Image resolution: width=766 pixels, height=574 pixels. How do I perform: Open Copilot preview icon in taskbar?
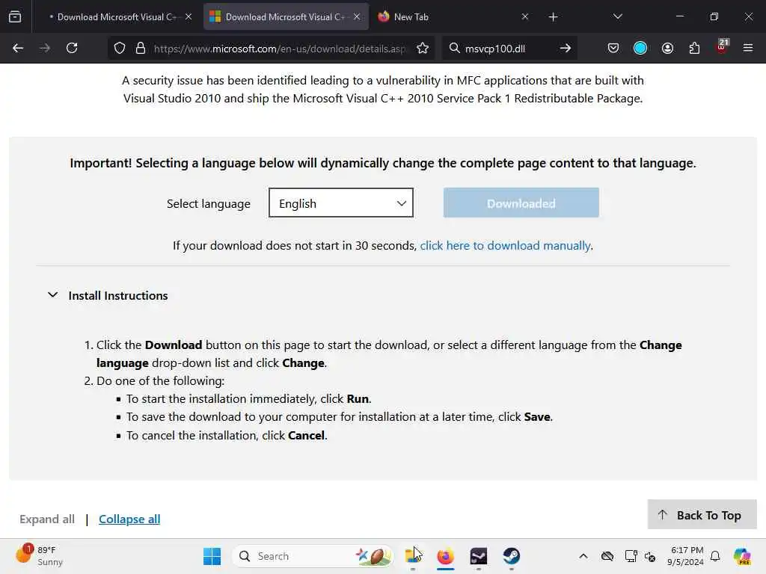[x=742, y=556]
